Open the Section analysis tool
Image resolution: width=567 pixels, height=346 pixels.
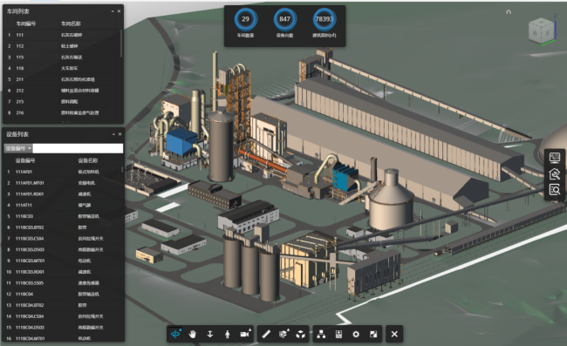coord(283,334)
